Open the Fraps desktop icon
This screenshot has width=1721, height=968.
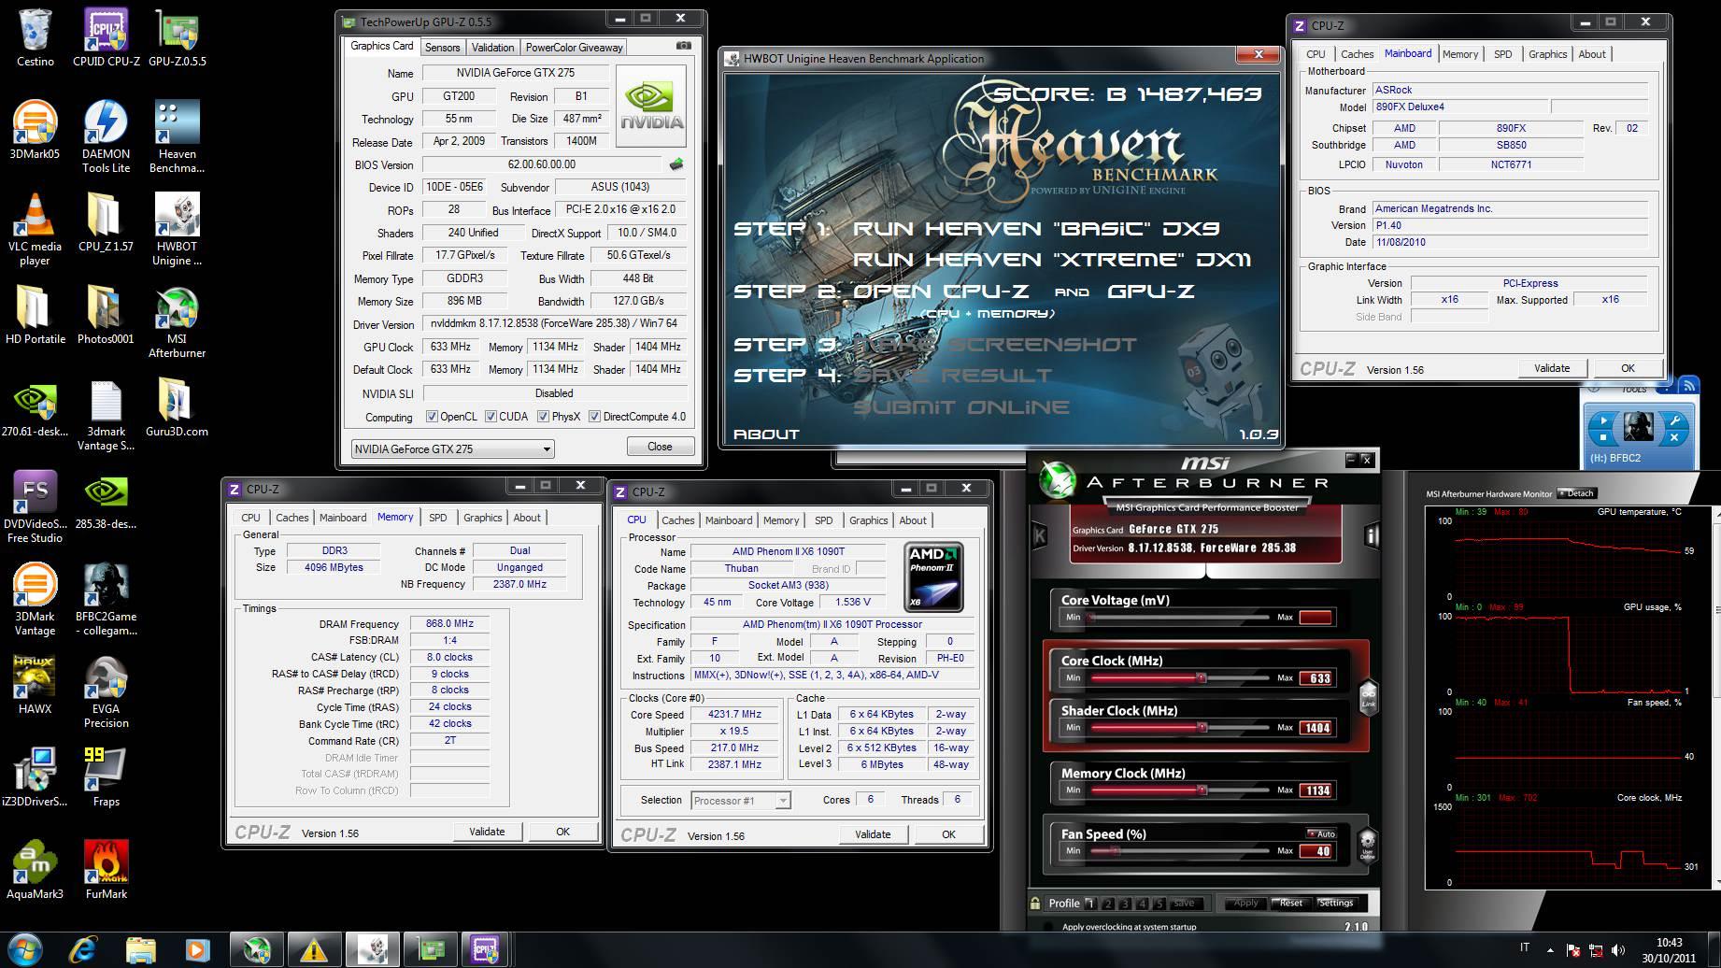pos(106,776)
